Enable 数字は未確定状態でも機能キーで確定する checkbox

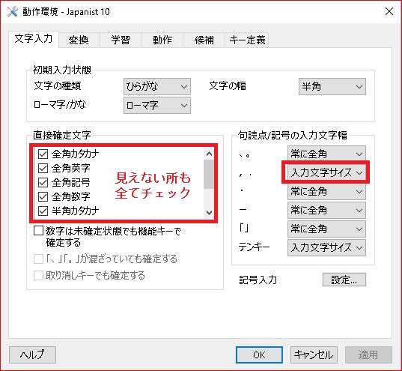[x=38, y=231]
